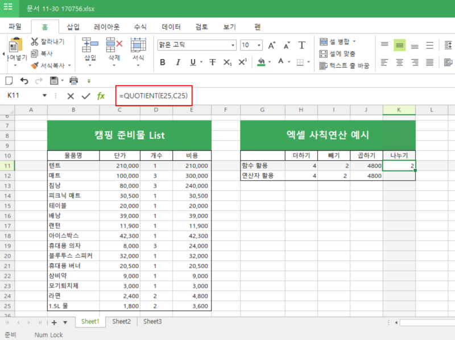The height and width of the screenshot is (340, 455).
Task: Apply the subscript formatting icon
Action: (227, 63)
